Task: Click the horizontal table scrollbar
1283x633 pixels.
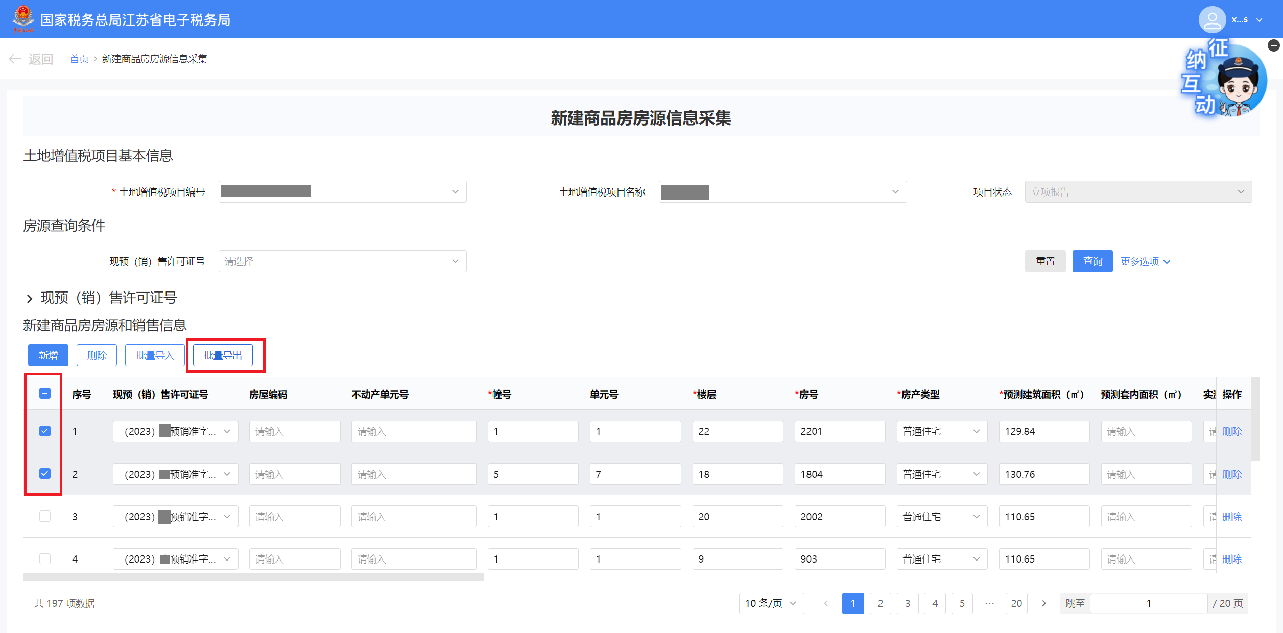Action: click(253, 577)
